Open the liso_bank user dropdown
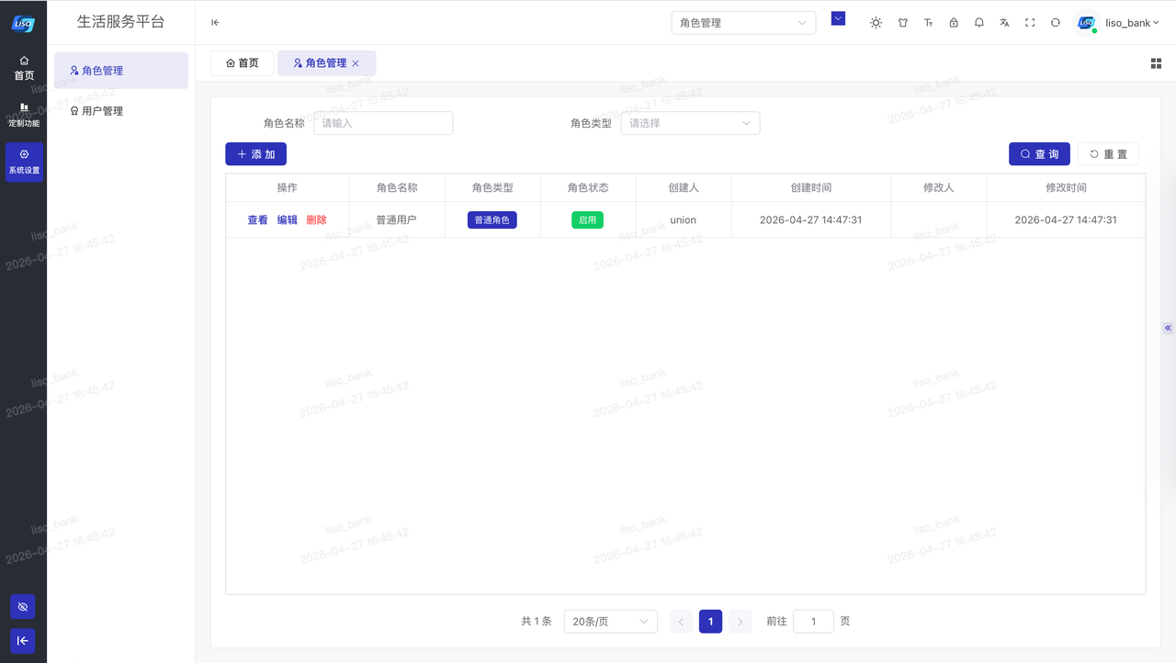 point(1132,23)
